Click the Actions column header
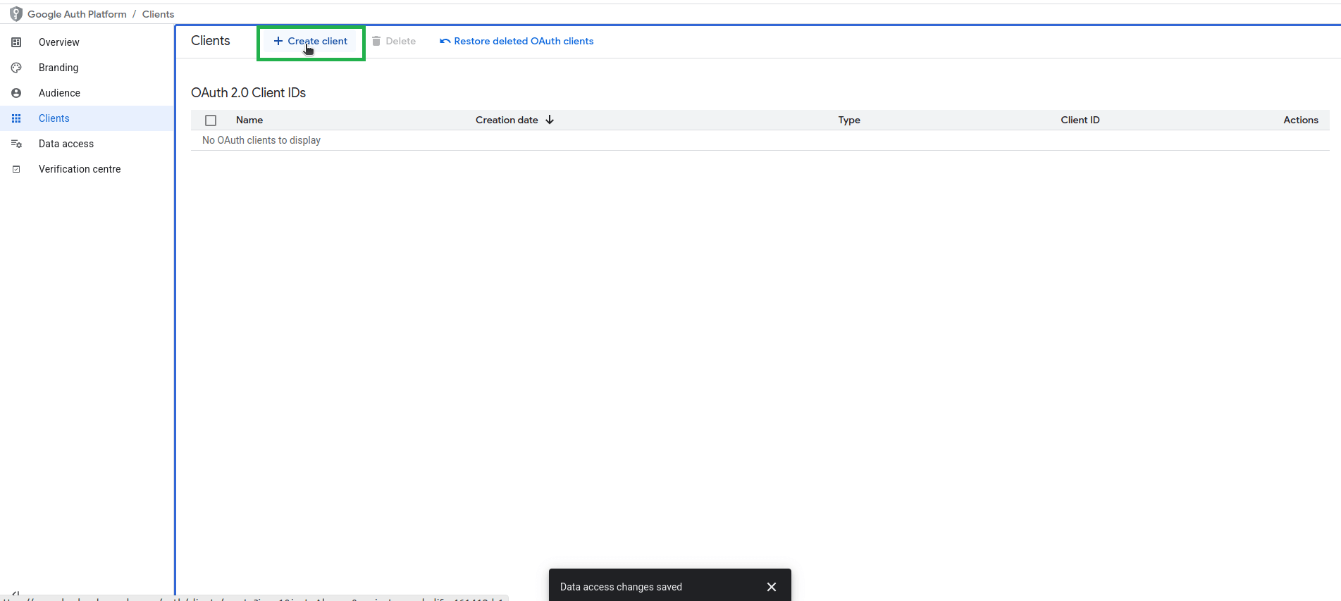This screenshot has width=1341, height=601. point(1300,120)
